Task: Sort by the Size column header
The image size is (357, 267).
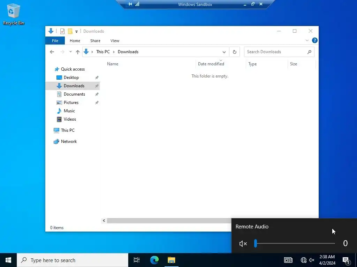Action: 302,64
